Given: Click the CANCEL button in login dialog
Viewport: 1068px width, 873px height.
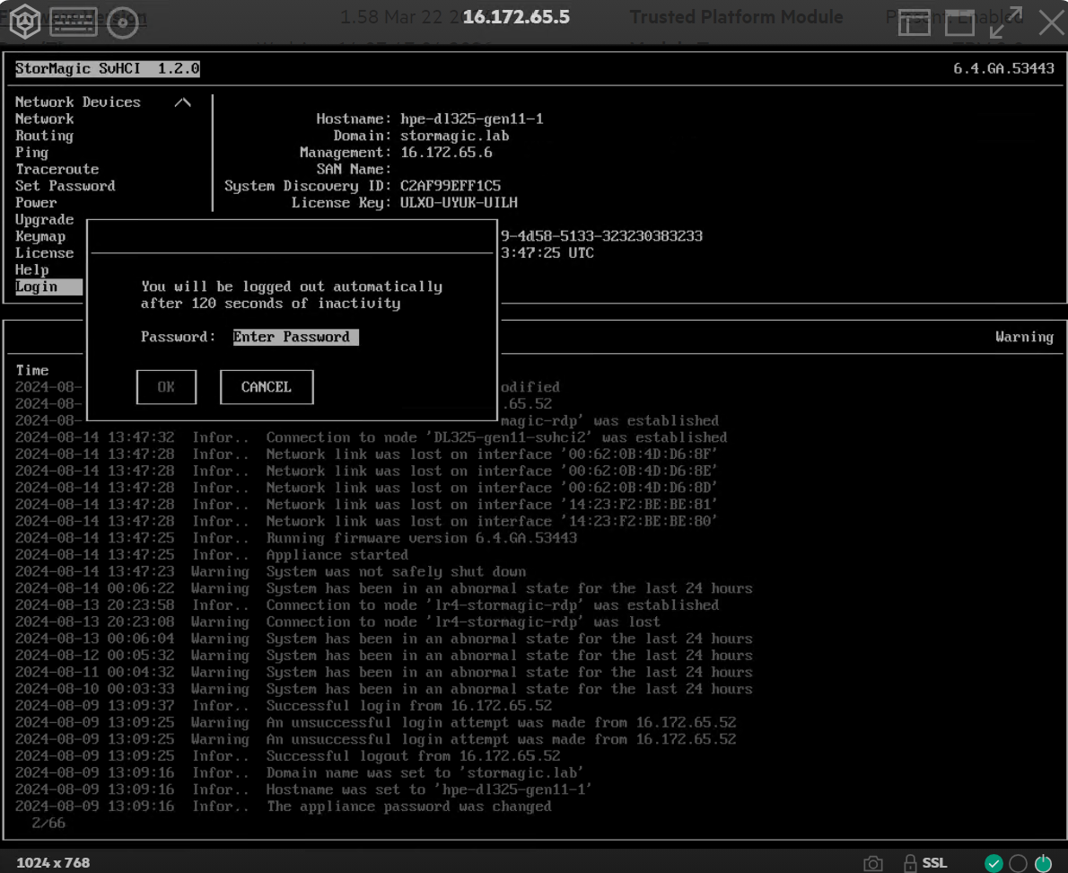Looking at the screenshot, I should 267,387.
